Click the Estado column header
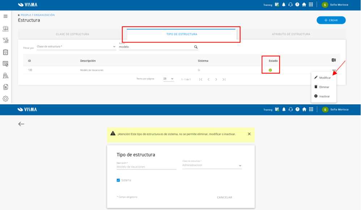This screenshot has width=361, height=210. point(273,61)
